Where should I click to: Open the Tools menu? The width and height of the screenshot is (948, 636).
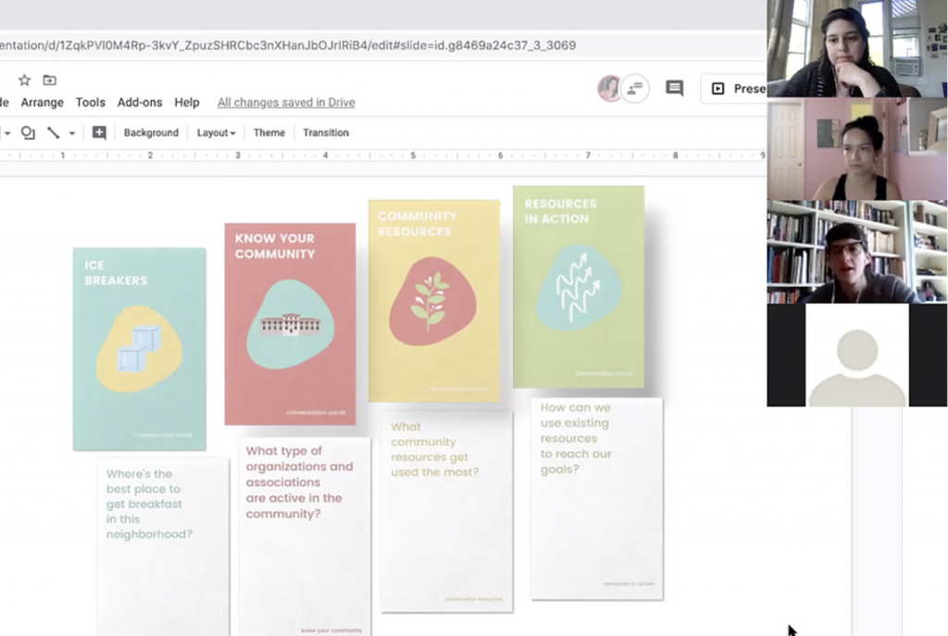[x=91, y=103]
